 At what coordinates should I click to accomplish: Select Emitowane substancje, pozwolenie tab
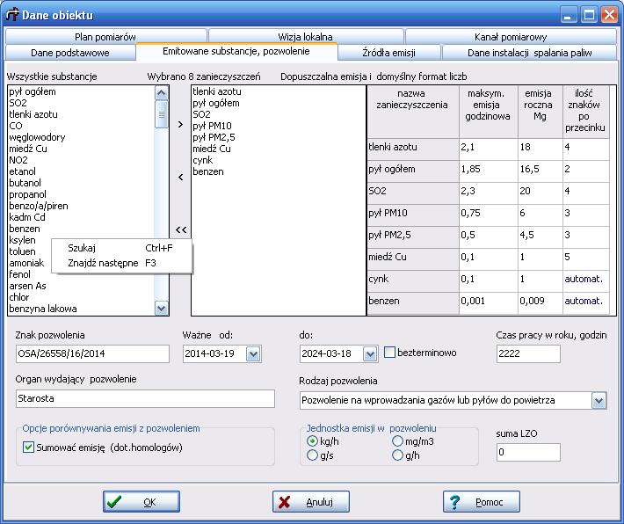[x=236, y=51]
